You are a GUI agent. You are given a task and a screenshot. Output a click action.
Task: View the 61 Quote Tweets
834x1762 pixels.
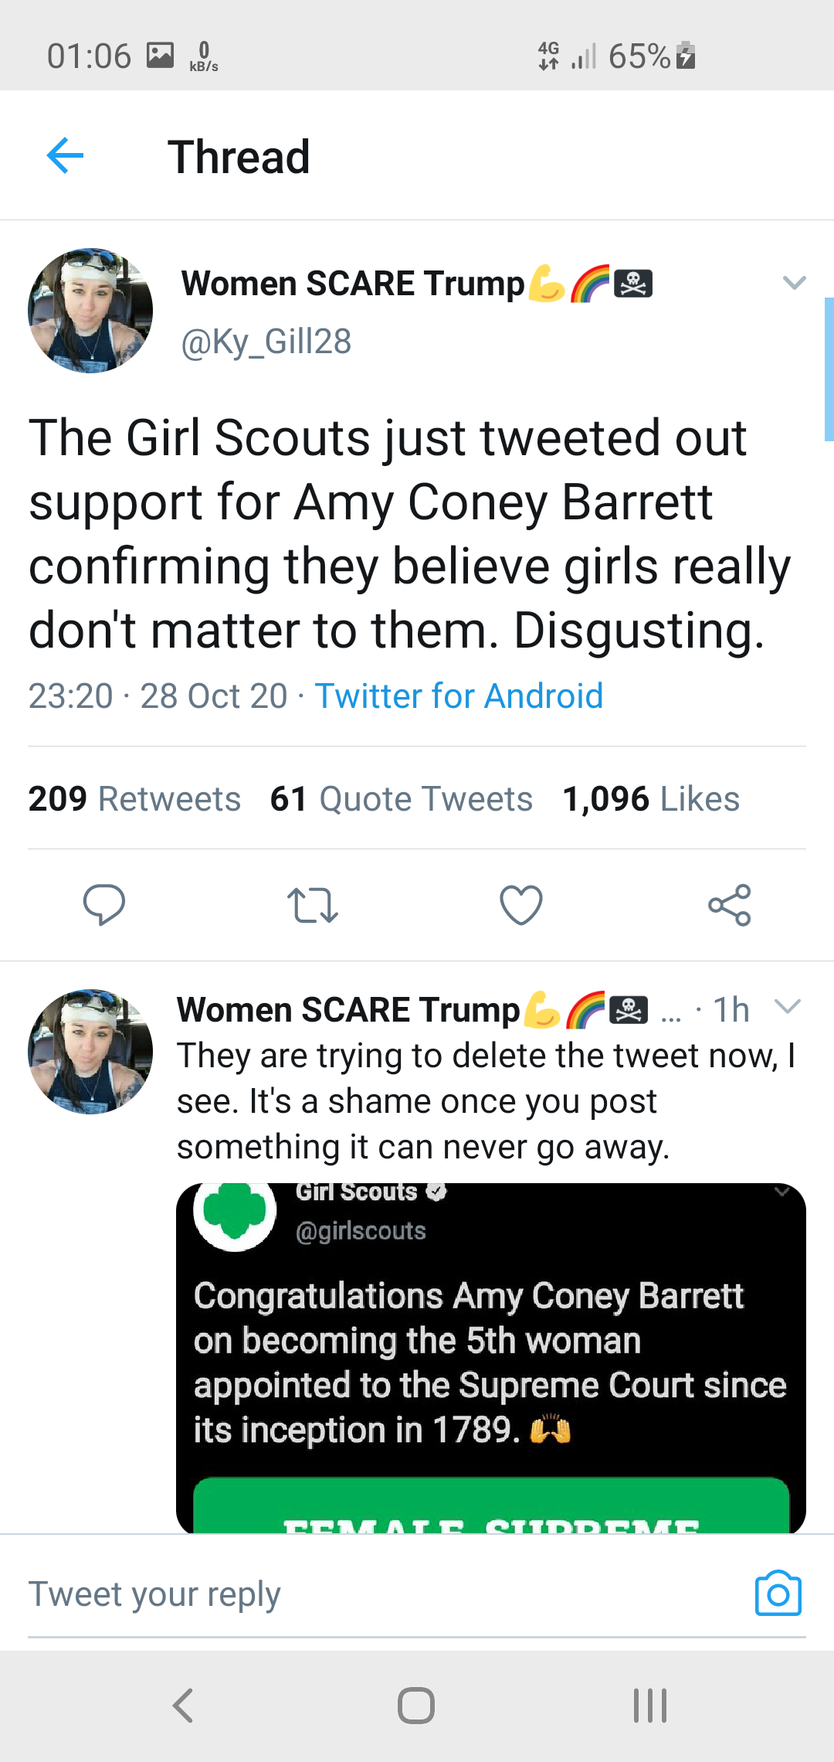(401, 799)
